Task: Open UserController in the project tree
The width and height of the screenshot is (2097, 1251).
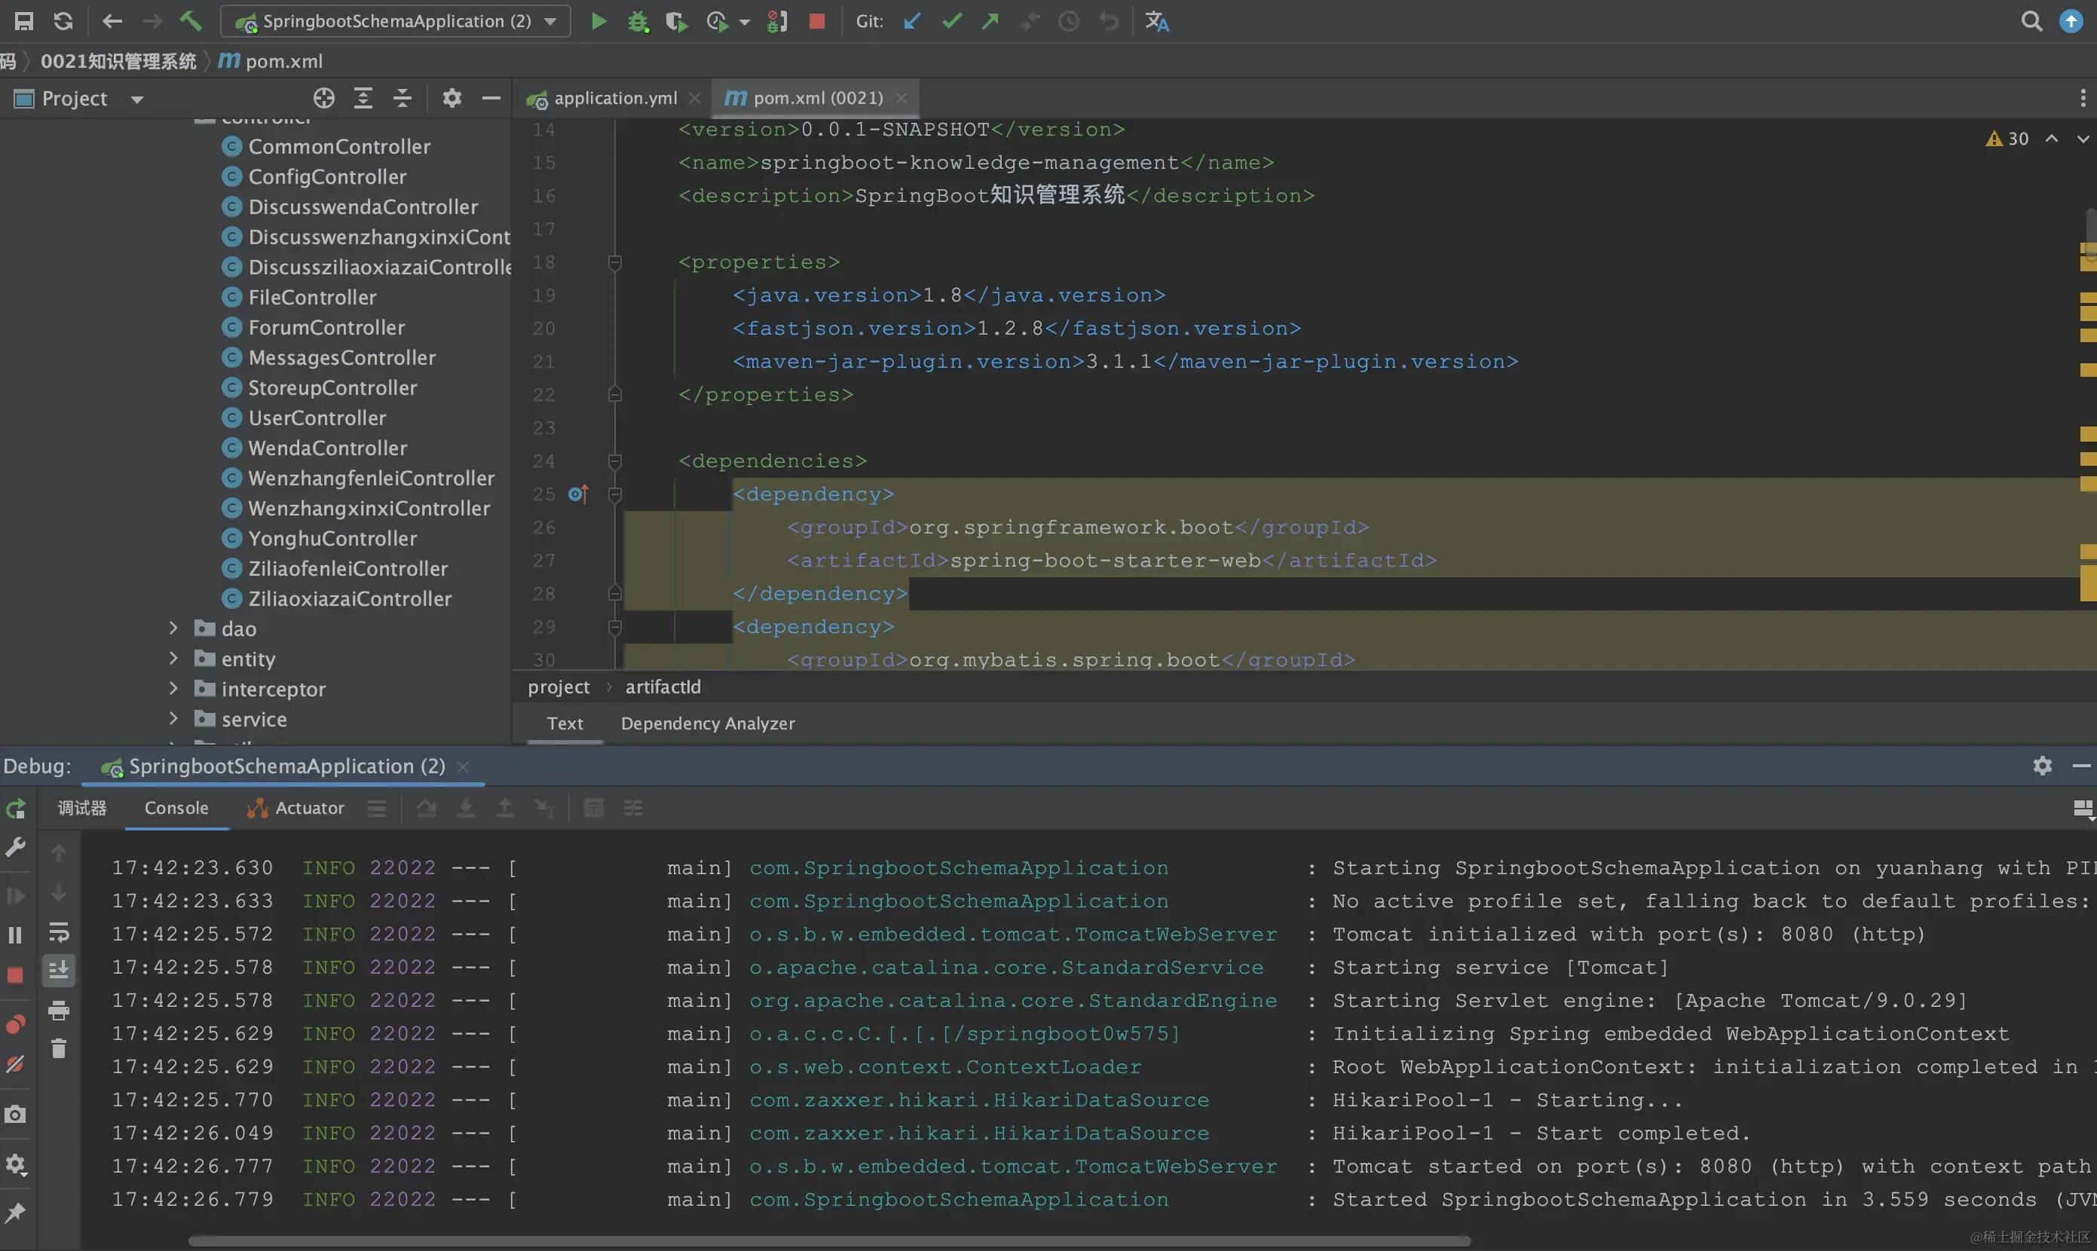Action: 317,418
